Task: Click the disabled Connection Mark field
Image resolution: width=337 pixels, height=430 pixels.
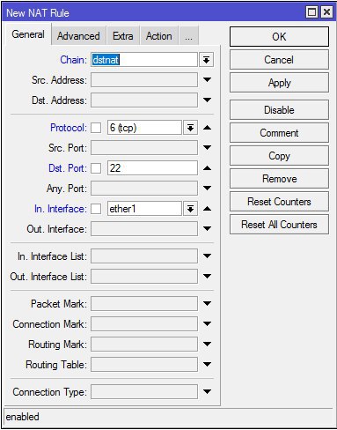Action: point(144,324)
